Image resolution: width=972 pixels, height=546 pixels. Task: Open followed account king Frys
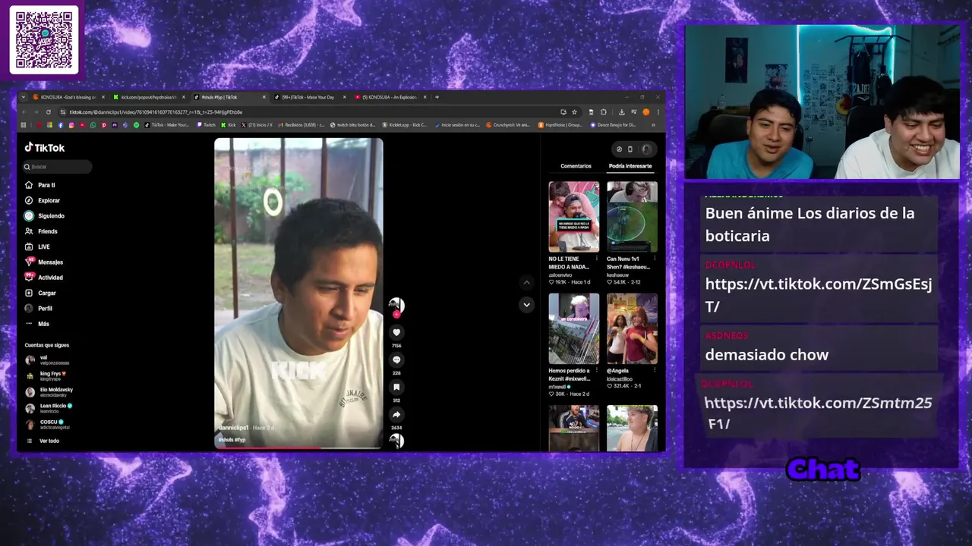[x=48, y=375]
